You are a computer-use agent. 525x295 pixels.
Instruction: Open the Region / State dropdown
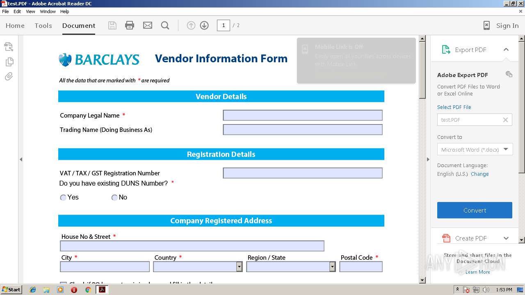pos(332,267)
